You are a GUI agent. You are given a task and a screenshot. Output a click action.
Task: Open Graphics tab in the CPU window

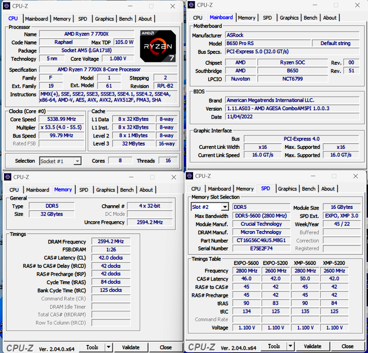point(105,19)
